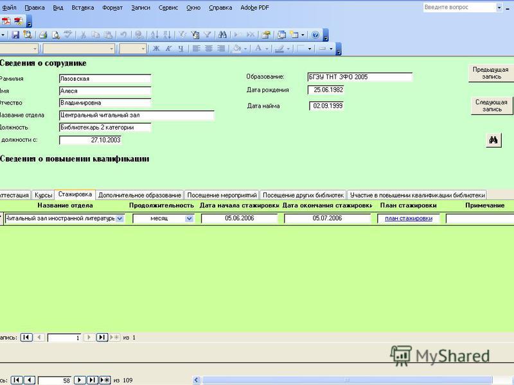This screenshot has width=514, height=385.
Task: Expand the border width dropdown arrow
Action: click(x=310, y=49)
